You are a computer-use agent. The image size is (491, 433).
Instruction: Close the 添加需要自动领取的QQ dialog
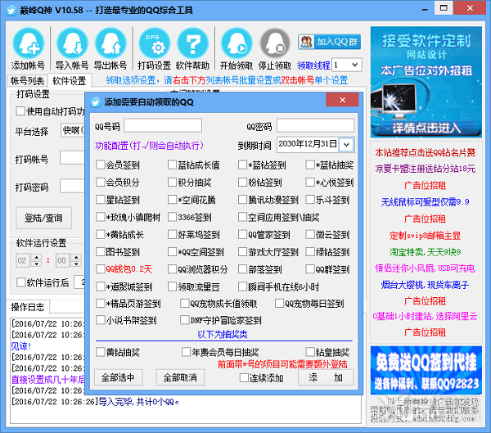[x=342, y=100]
